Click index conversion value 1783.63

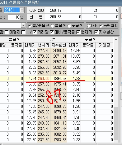59,140
